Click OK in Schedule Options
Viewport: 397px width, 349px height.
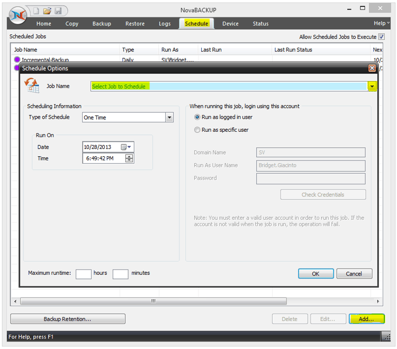pos(315,274)
